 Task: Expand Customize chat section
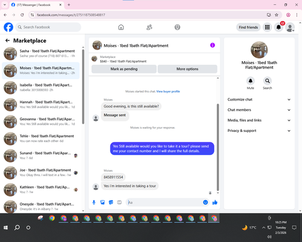259,99
